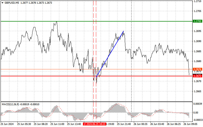
Task: Open the chart menu triangle beside GBPUSD,M5
Action: [x=2, y=3]
